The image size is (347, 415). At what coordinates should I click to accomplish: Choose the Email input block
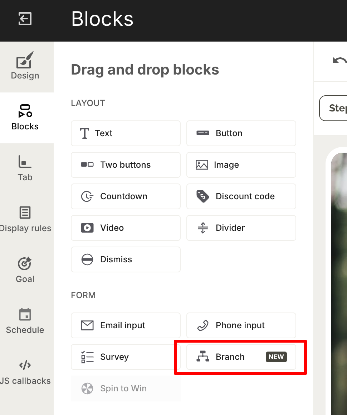point(126,325)
